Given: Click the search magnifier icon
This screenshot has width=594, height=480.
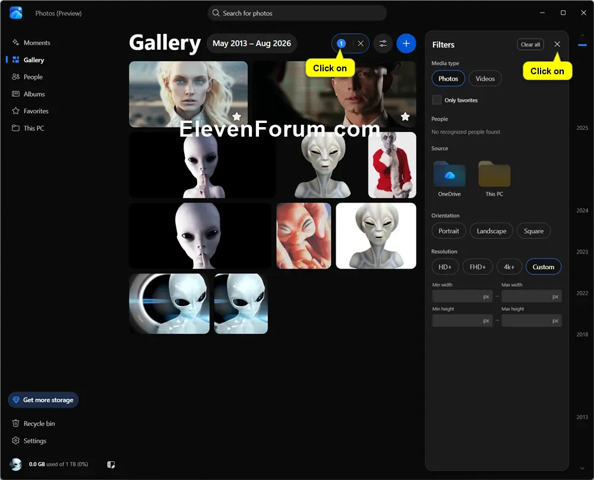Looking at the screenshot, I should point(216,13).
